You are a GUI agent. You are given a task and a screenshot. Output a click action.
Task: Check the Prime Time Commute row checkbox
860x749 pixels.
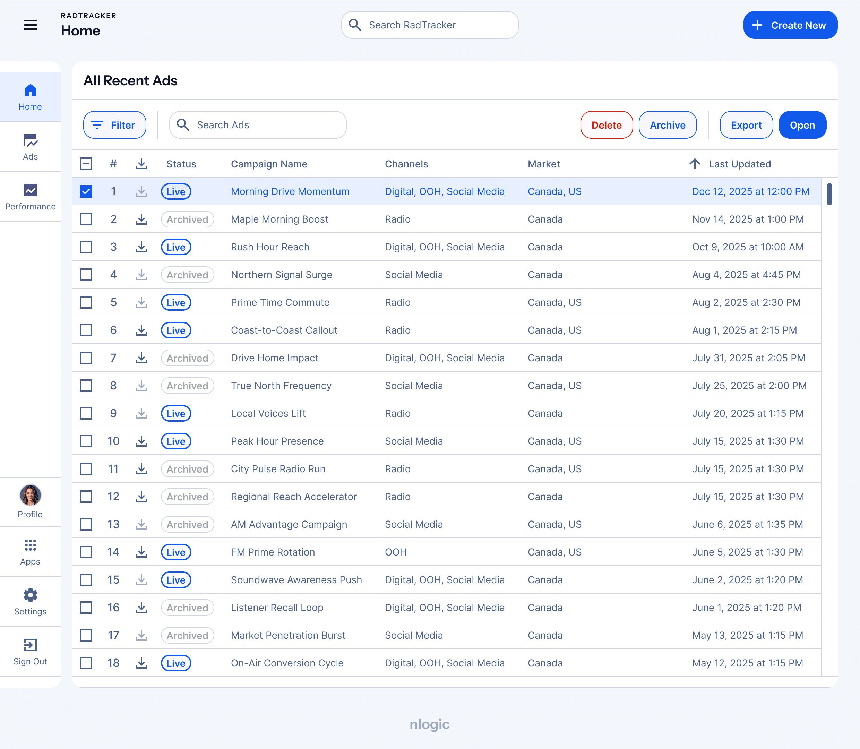pos(86,302)
